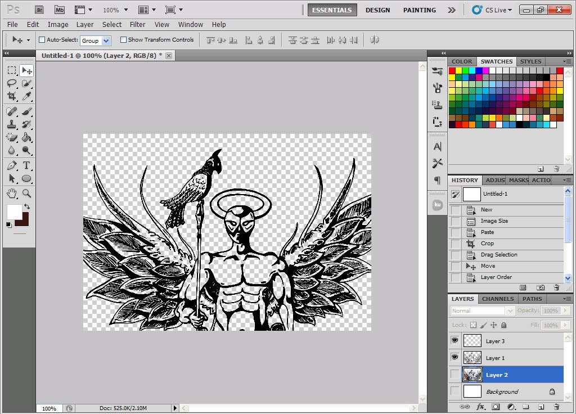Switch to the Design workspace
Screen dimensions: 576x414
coord(377,10)
